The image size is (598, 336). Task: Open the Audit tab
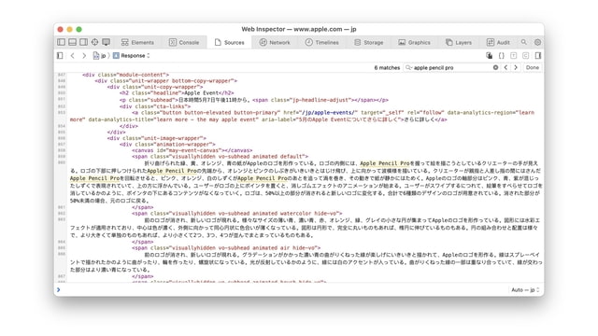tap(498, 42)
